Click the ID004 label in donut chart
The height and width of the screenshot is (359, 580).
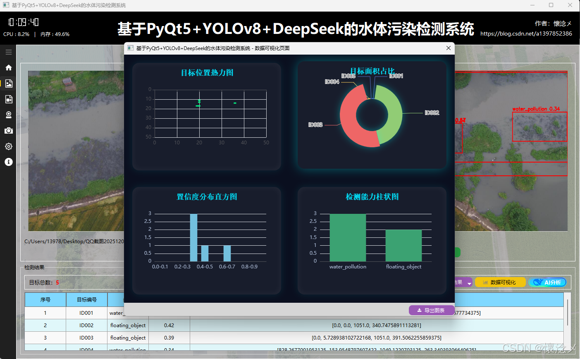pyautogui.click(x=332, y=82)
